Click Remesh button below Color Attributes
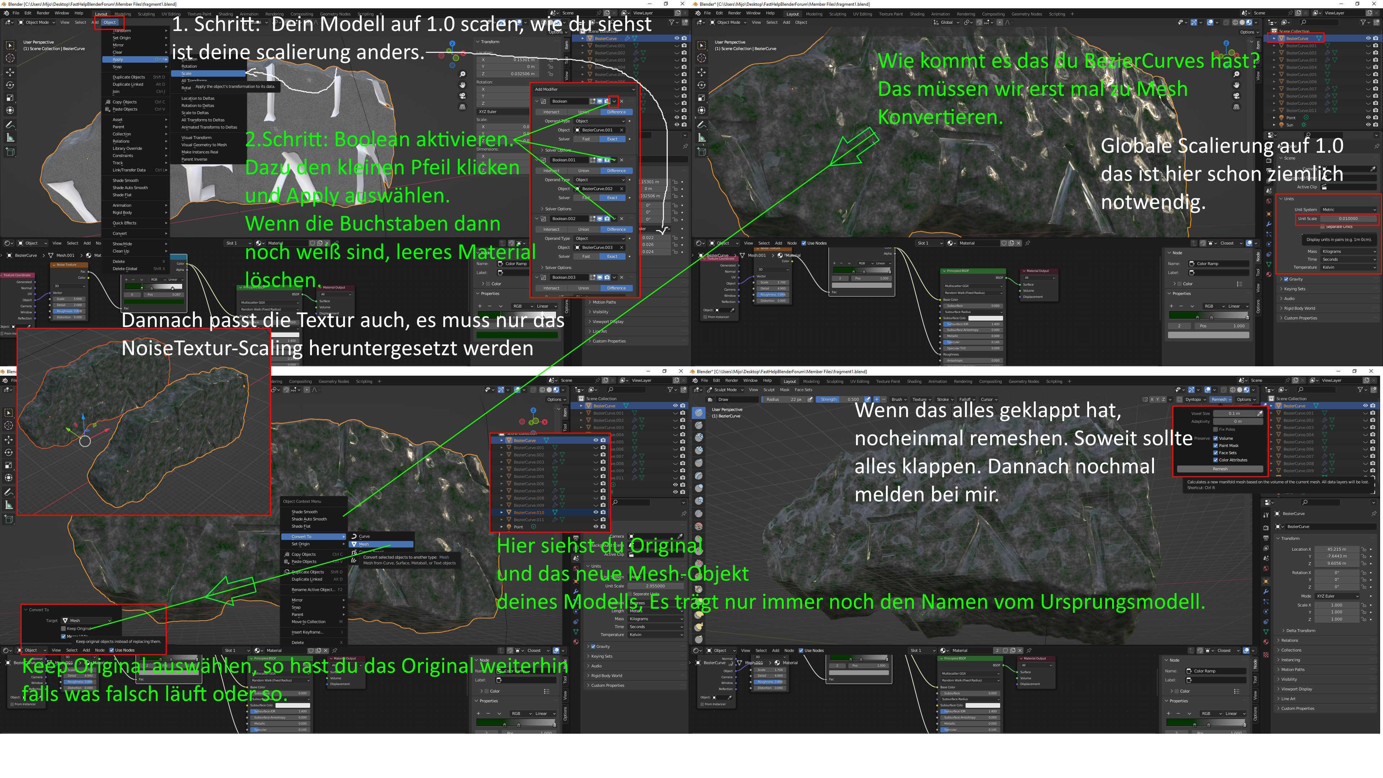Viewport: 1383px width, 778px height. 1220,469
